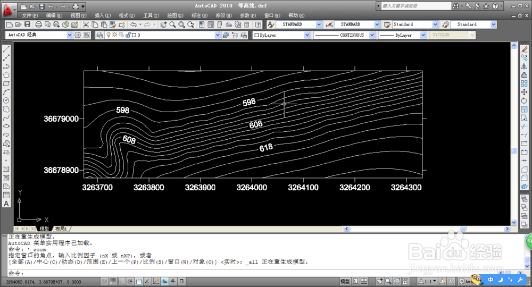Open the Dimension Style manager icon
The image size is (532, 287).
click(x=329, y=24)
